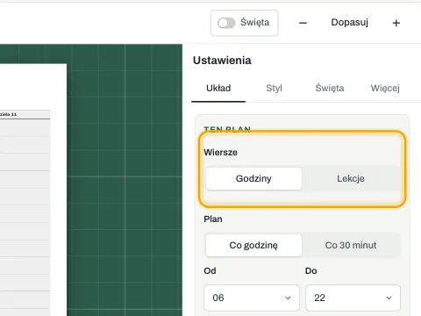
Task: Choose the Co godzinę plan option
Action: [253, 245]
